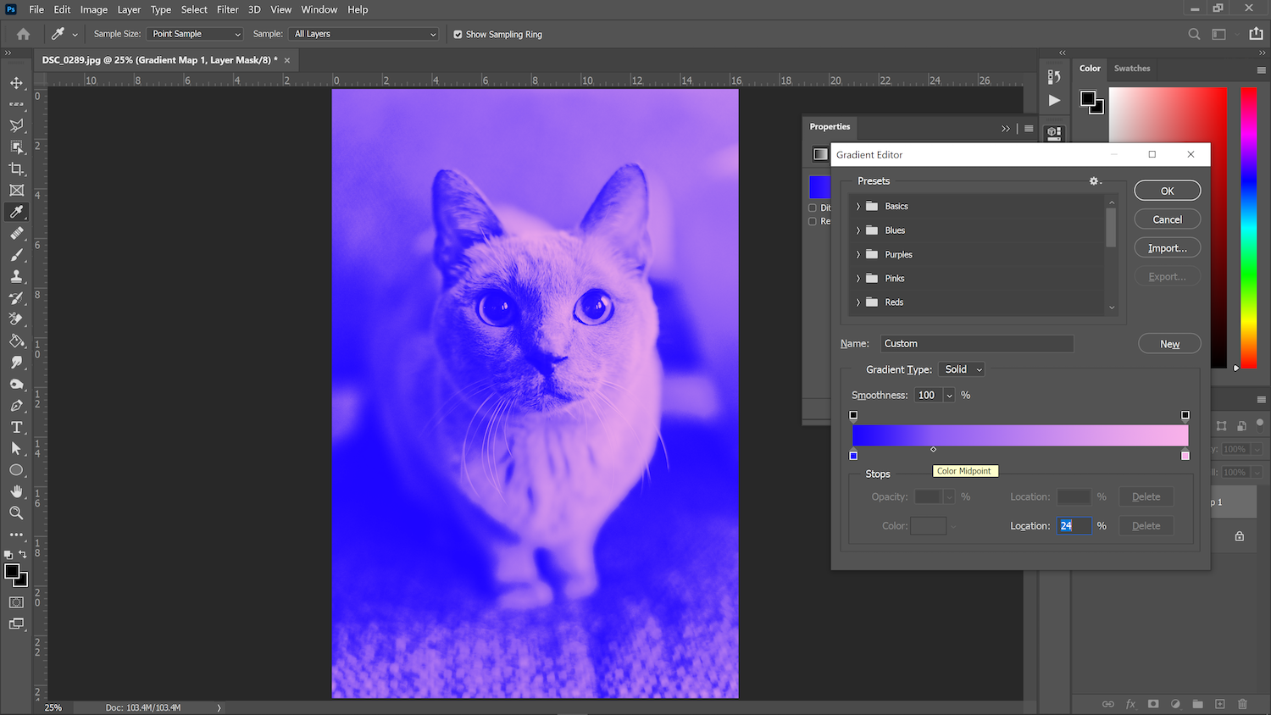Toggle the Reverse checkbox in Properties

coord(813,221)
